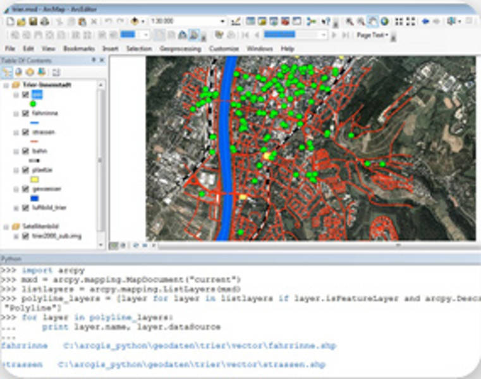Select the Zoom Out tool
Screen dimensions: 481x379
(x=361, y=21)
